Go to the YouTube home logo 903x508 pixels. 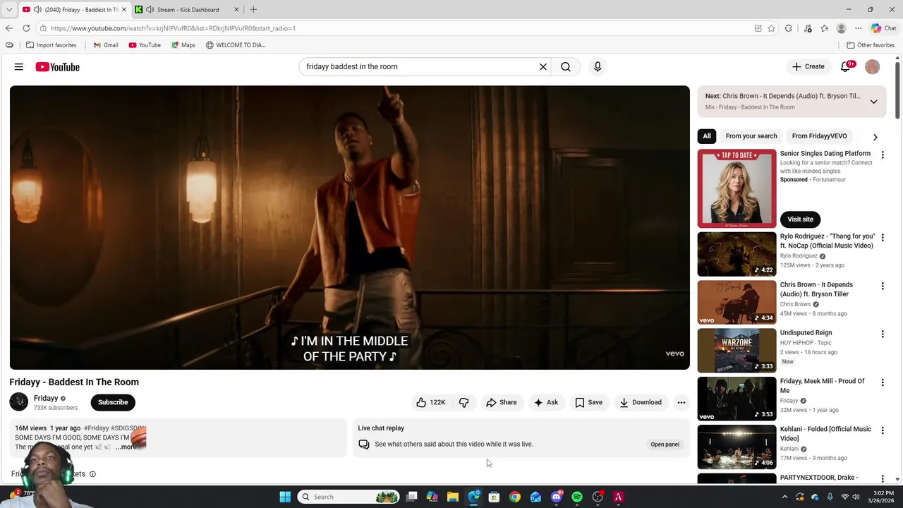(58, 67)
